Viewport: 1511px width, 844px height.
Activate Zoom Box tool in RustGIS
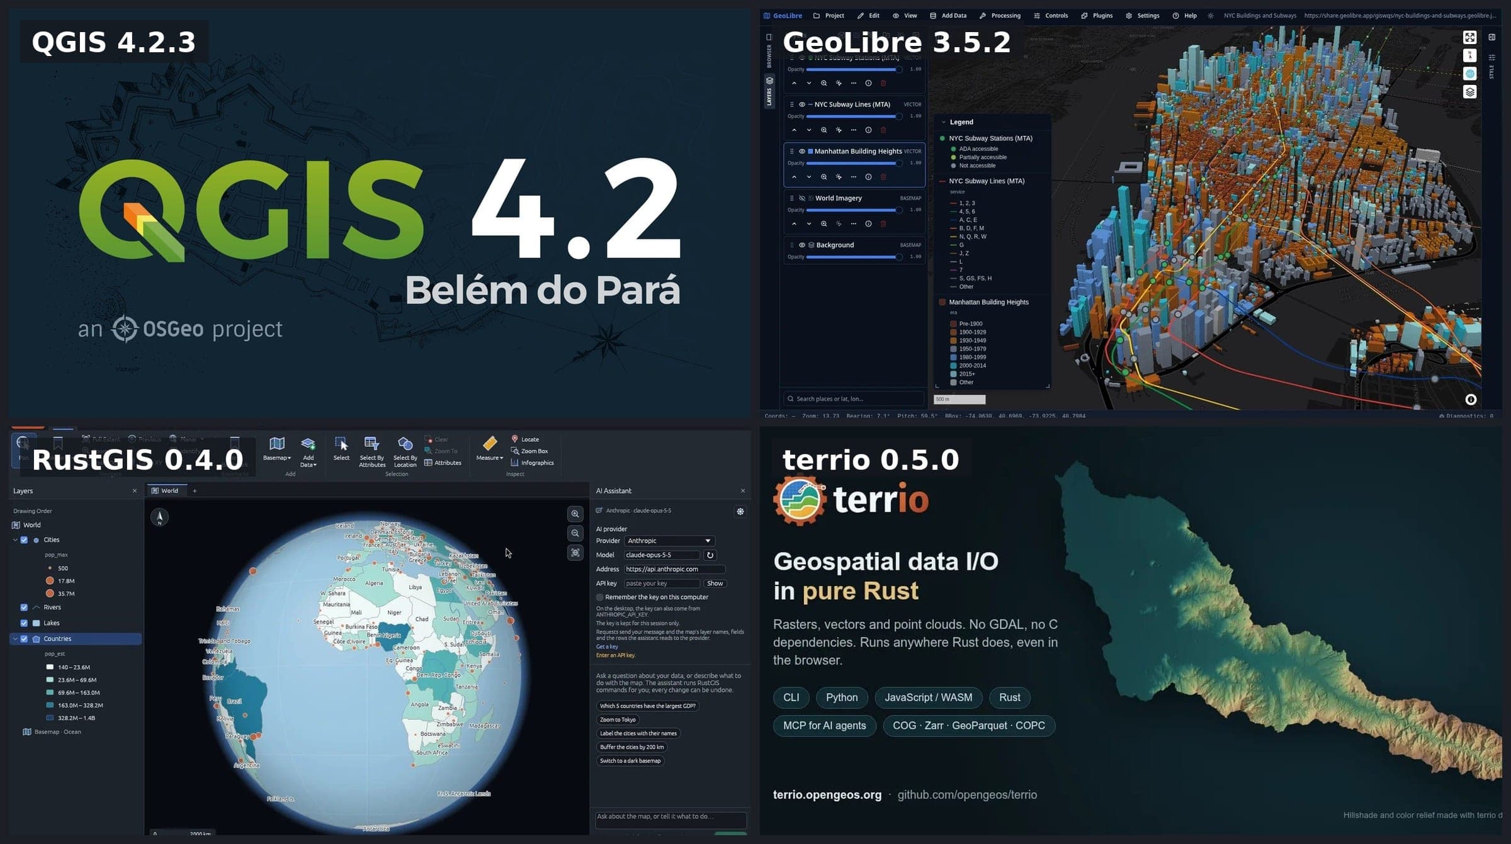point(529,451)
